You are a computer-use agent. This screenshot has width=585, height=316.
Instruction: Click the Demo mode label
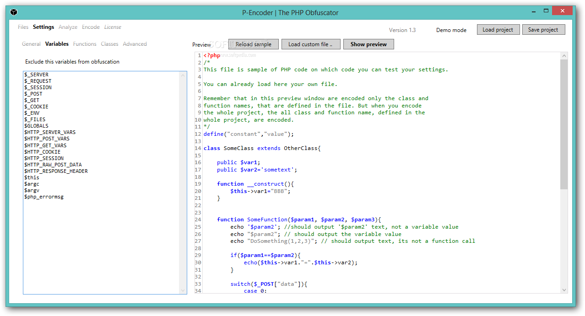coord(451,30)
